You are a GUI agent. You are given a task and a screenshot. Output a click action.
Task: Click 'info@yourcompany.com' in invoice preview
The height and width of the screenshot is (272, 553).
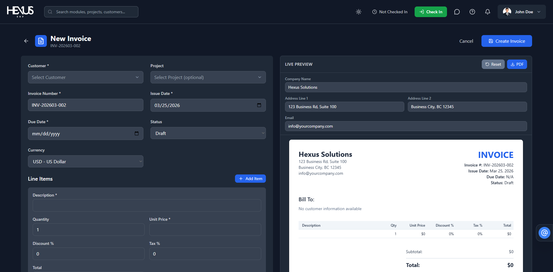[321, 173]
